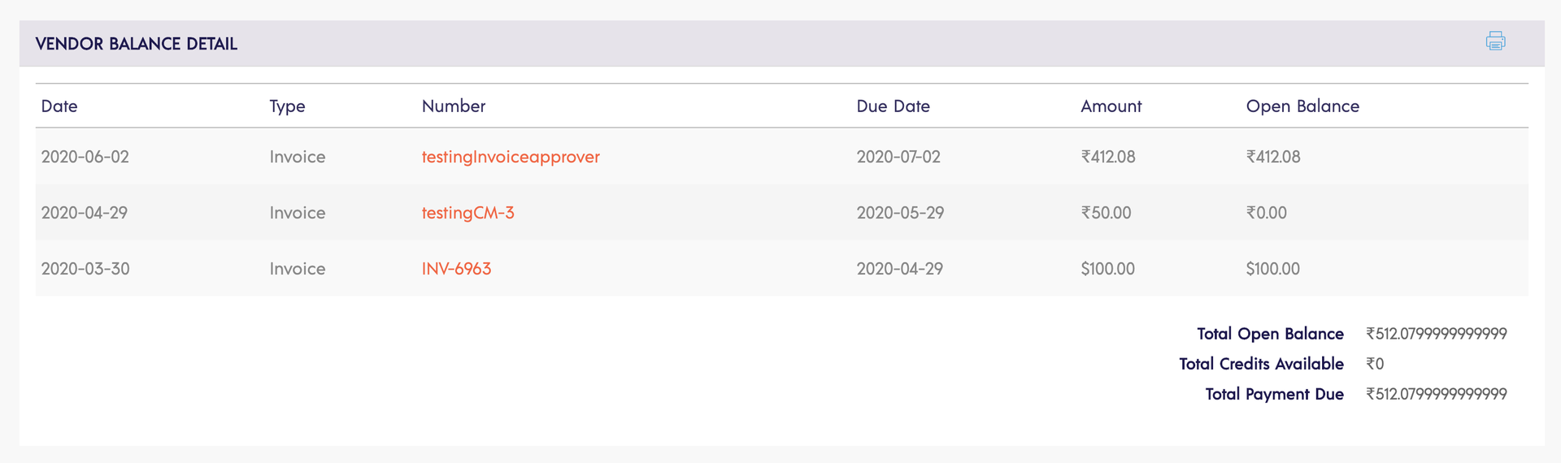The image size is (1561, 463).
Task: Click the ₹50.00 amount value
Action: tap(1106, 213)
